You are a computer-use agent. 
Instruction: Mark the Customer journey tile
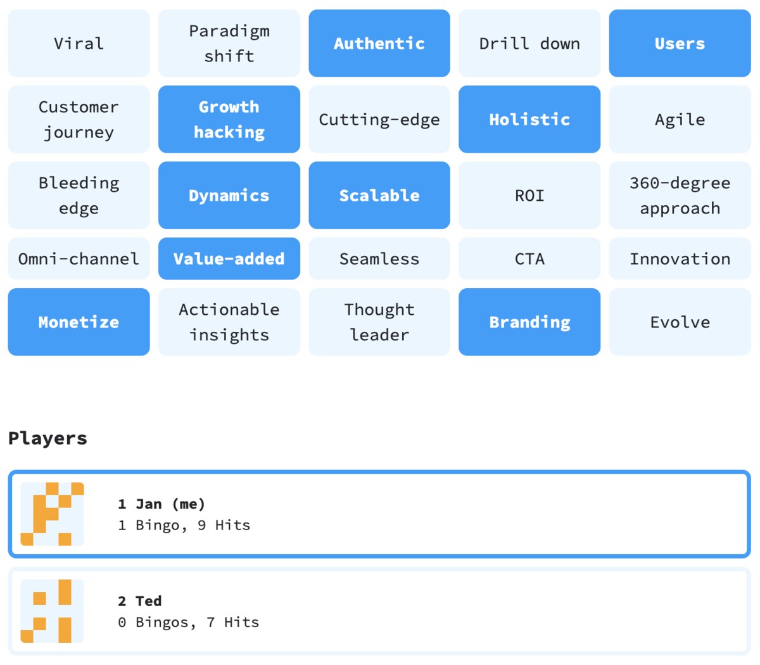(x=79, y=119)
